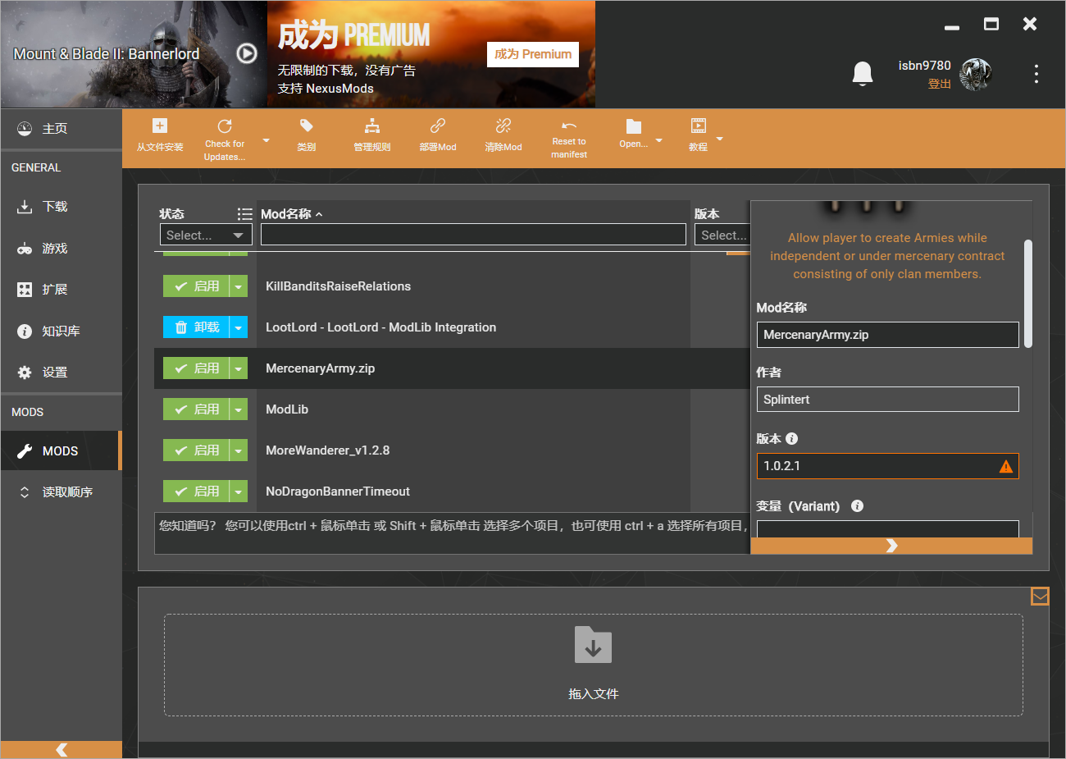The image size is (1066, 759).
Task: Toggle the dropzone panel envelope icon
Action: click(1040, 596)
